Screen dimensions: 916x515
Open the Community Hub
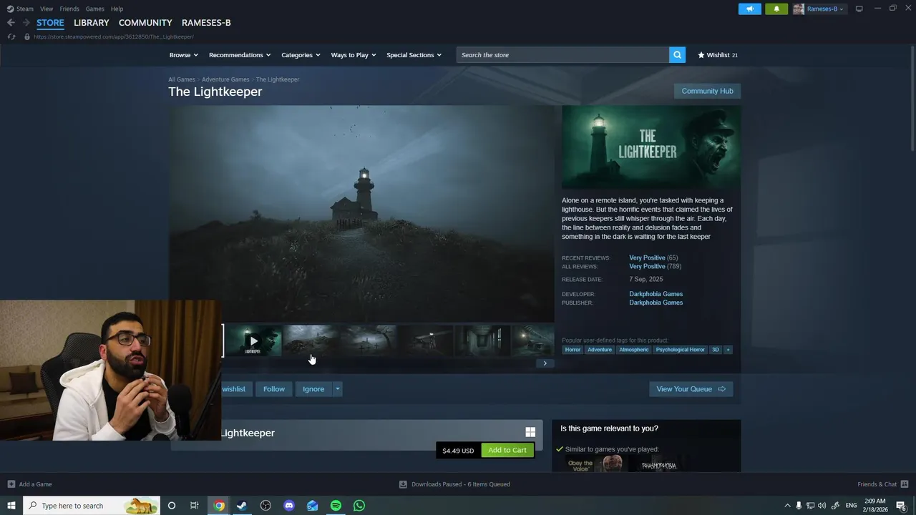707,91
